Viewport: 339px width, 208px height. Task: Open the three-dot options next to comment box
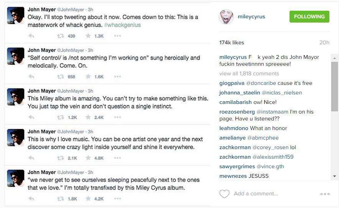[x=325, y=194]
